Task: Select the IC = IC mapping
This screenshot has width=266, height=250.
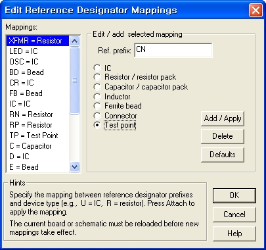Action: 37,104
